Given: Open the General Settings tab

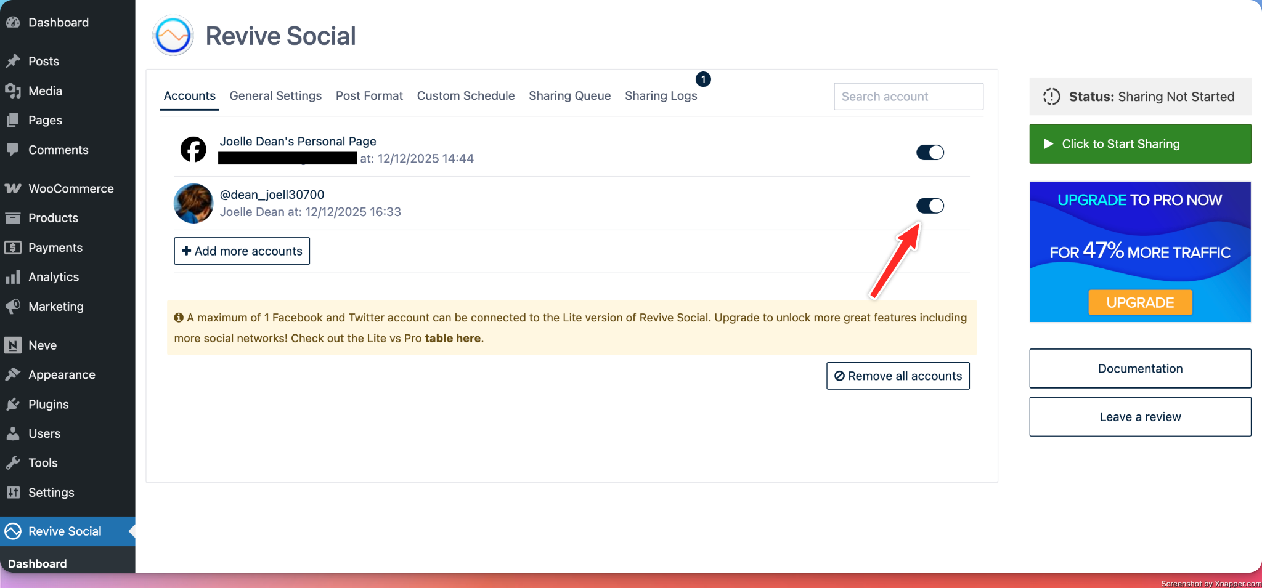Looking at the screenshot, I should click(x=275, y=96).
